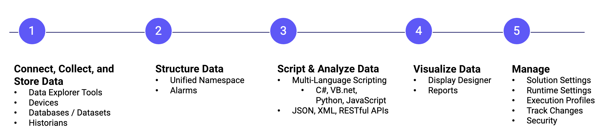Select the Databases / Datasets item
607x137 pixels.
(x=70, y=113)
